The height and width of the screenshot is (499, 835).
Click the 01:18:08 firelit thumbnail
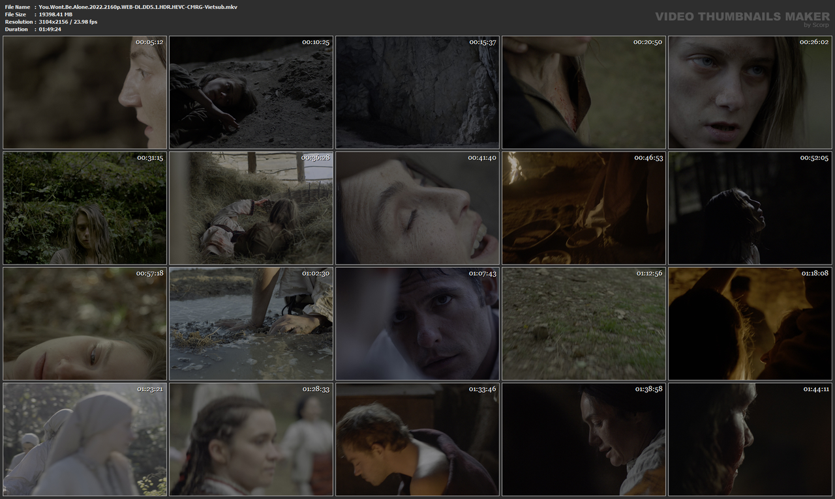click(750, 324)
